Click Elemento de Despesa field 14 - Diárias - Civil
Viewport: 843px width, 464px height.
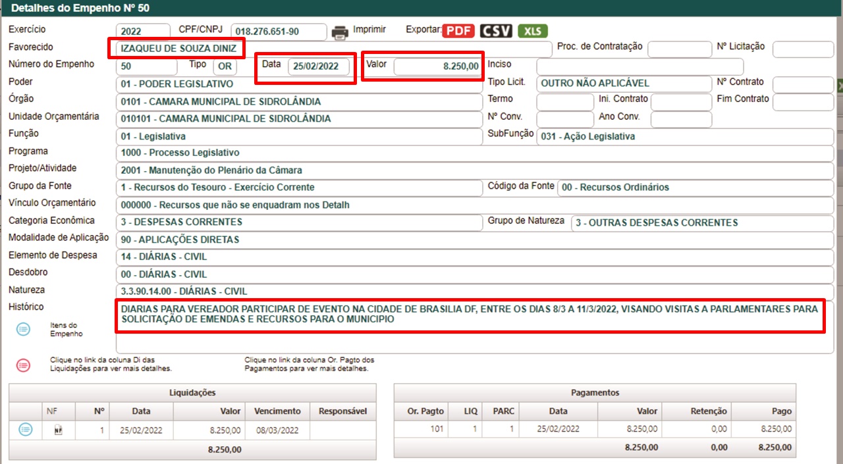(474, 257)
